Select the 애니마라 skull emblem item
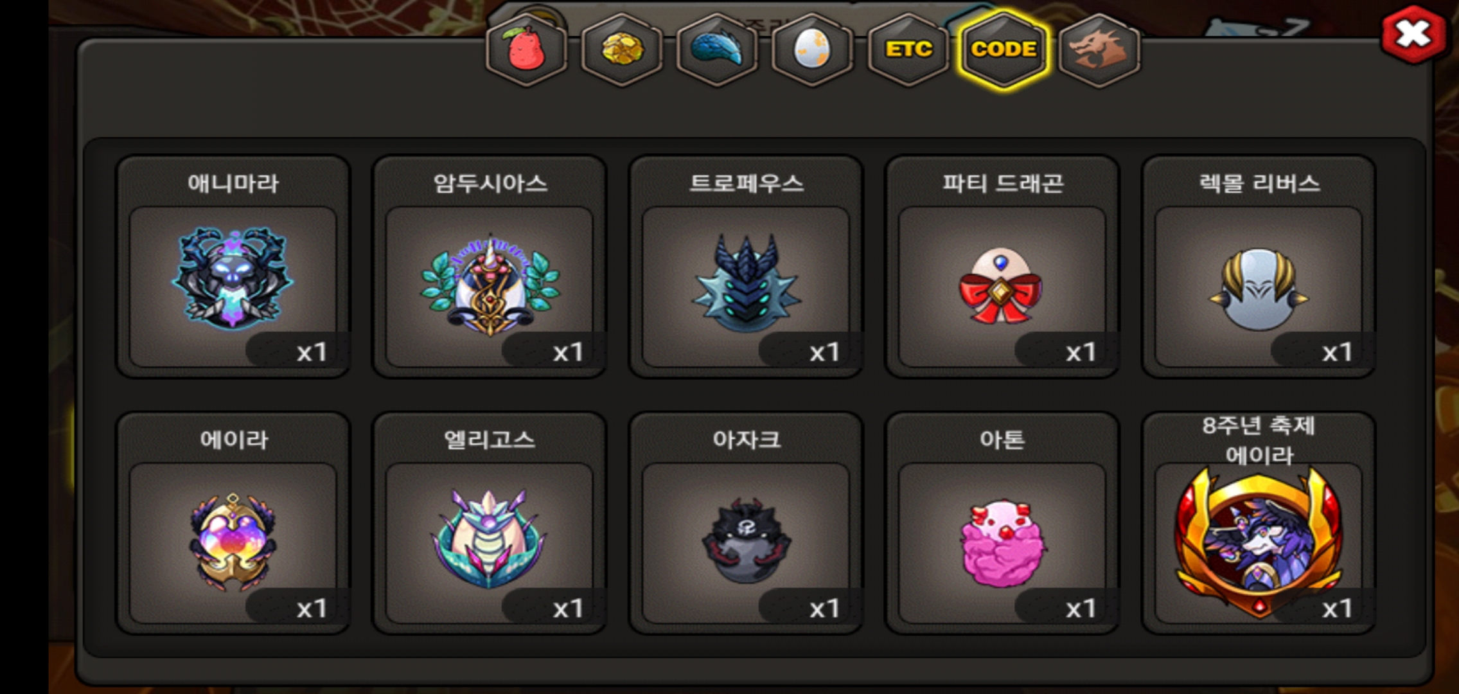Viewport: 1459px width, 694px height. 233,286
